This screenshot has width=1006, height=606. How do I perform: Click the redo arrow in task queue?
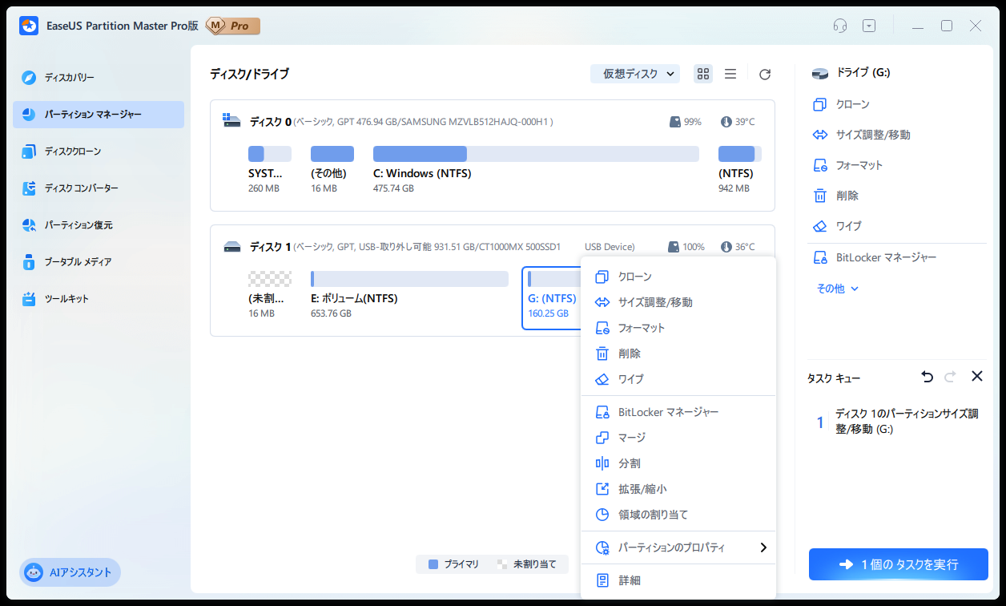950,376
